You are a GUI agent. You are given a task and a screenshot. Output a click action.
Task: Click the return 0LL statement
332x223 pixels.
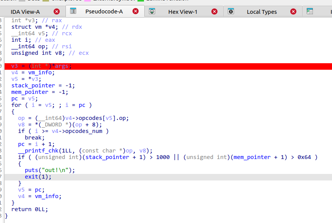coord(29,209)
